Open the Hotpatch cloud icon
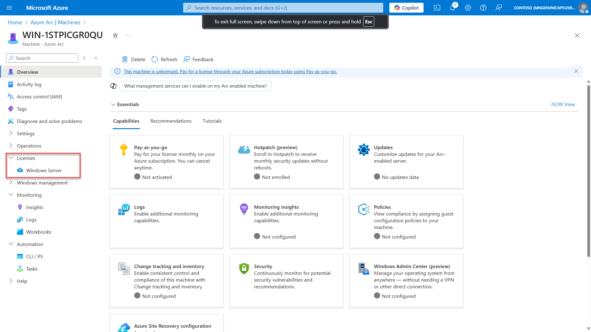 tap(244, 150)
